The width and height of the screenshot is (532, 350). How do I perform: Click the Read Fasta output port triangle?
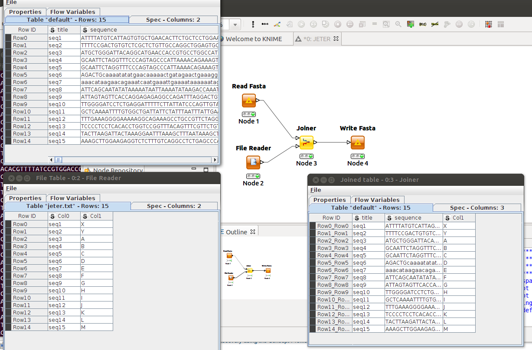(258, 100)
